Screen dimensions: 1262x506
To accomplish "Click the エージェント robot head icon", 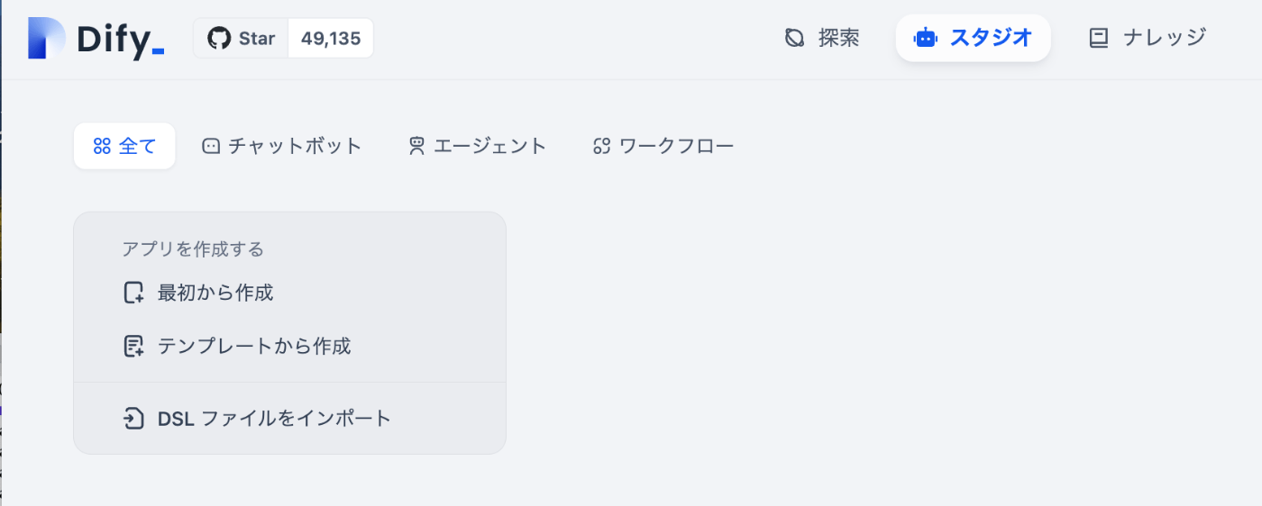I will click(416, 146).
